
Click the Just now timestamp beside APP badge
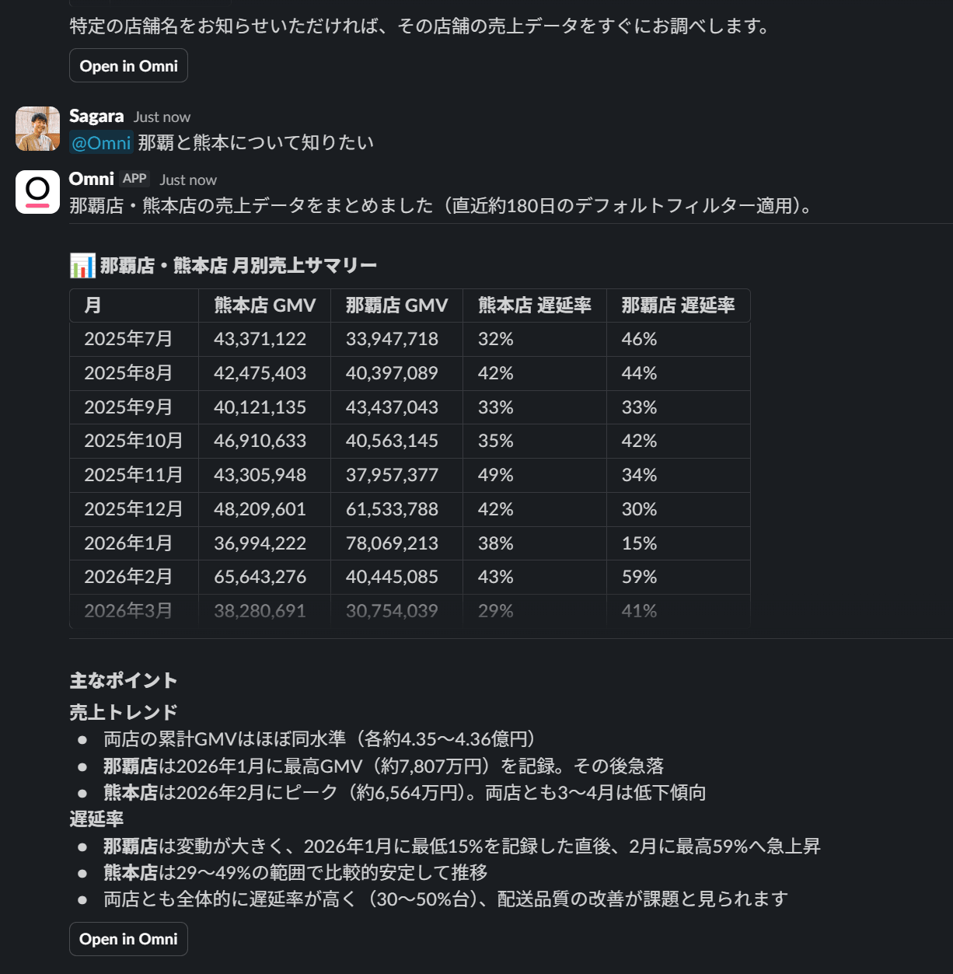click(x=188, y=180)
